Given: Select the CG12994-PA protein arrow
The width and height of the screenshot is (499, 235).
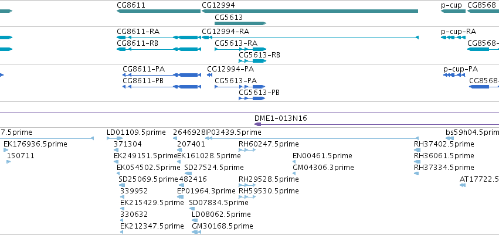Looking at the screenshot, I should pyautogui.click(x=209, y=75).
